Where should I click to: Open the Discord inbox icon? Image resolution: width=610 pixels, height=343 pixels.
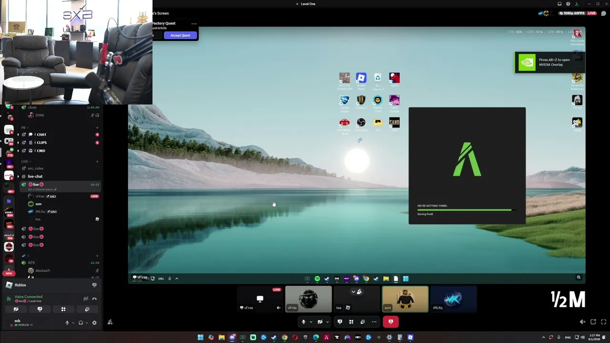pos(559,4)
